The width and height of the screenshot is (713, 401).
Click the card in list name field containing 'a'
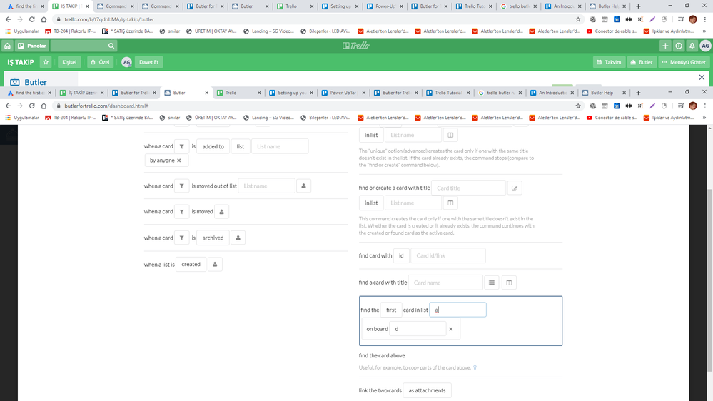point(458,310)
